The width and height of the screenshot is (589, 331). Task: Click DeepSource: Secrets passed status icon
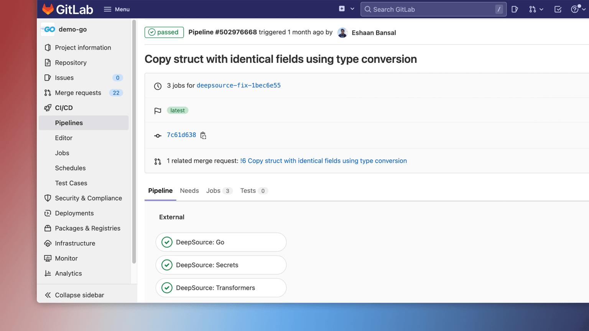pyautogui.click(x=167, y=265)
